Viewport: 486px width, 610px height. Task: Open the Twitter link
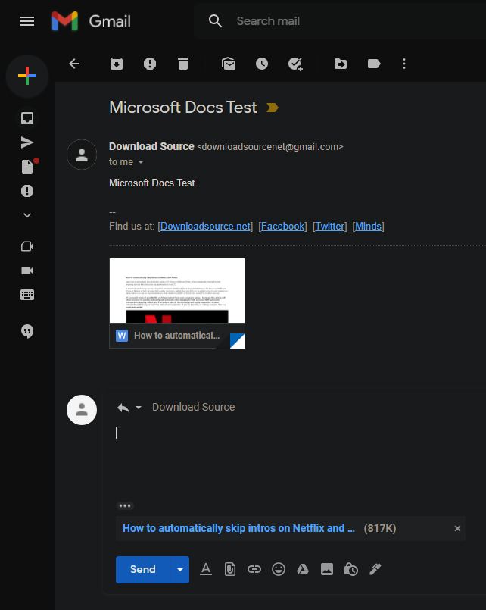tap(330, 226)
